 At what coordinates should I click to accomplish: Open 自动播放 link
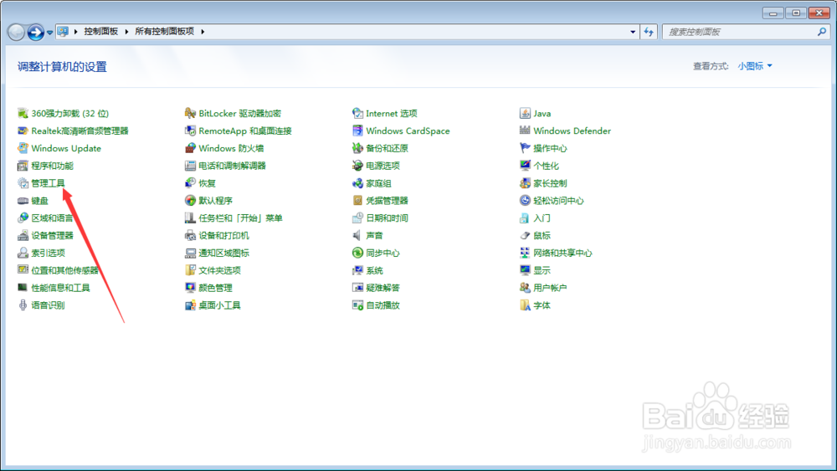[383, 305]
